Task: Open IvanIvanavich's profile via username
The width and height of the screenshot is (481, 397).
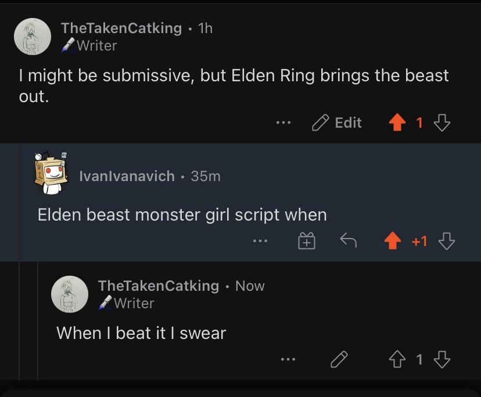Action: 127,176
